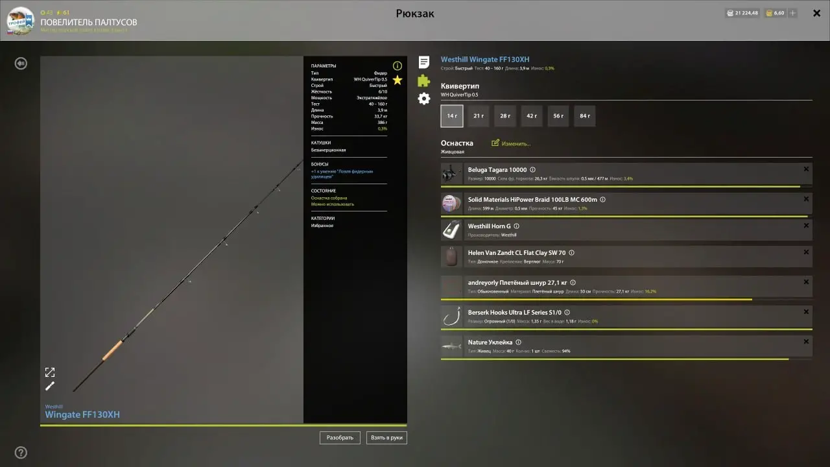Click the WH QuiverTip 0.5 label

pos(460,95)
